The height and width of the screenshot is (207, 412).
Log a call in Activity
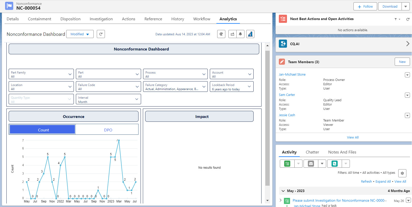click(335, 164)
